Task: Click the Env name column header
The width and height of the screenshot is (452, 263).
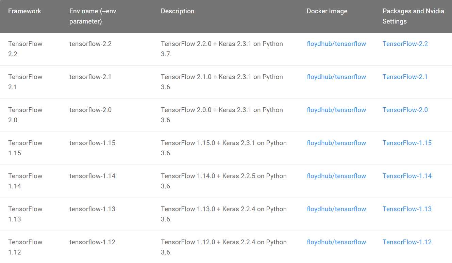Action: (93, 16)
